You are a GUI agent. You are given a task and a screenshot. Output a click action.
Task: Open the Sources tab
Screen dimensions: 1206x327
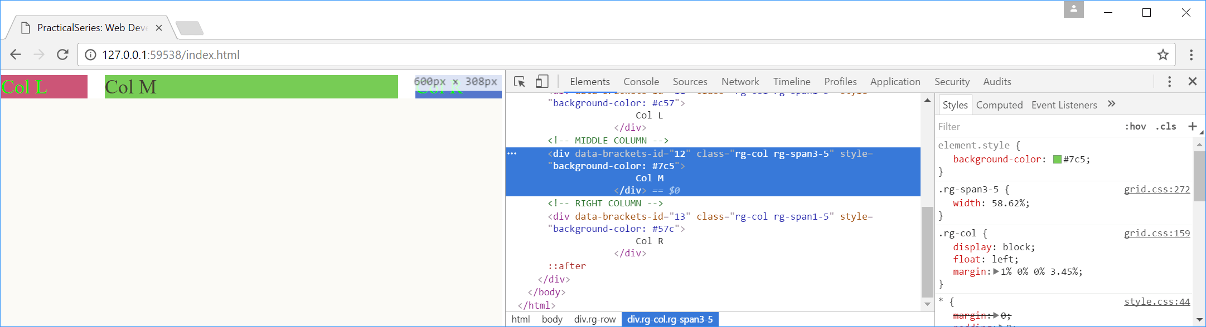click(x=690, y=82)
